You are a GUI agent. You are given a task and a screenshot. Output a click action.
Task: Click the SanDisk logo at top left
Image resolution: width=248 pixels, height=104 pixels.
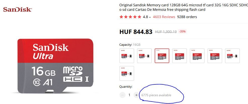pyautogui.click(x=17, y=10)
